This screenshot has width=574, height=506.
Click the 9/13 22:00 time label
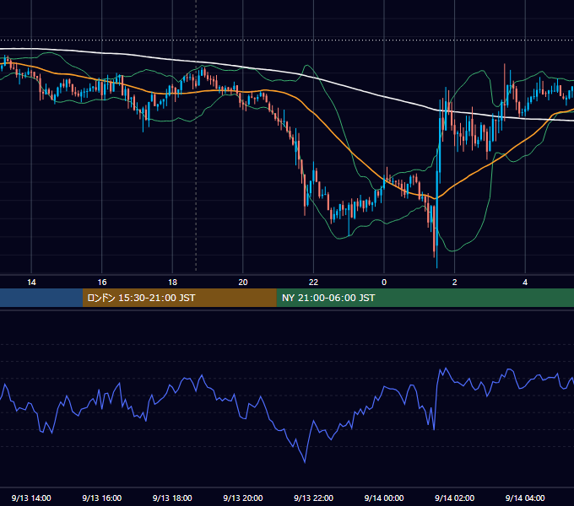coord(313,498)
